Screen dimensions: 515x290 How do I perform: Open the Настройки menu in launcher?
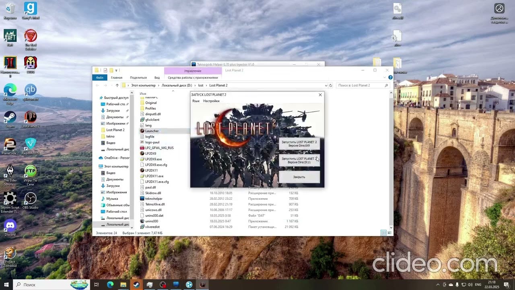211,101
